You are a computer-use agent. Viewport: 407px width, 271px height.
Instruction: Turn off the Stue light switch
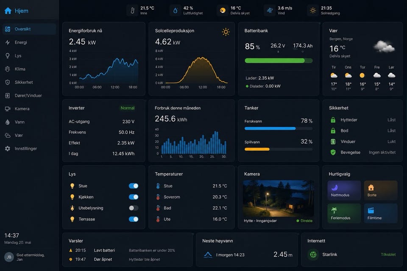click(134, 186)
